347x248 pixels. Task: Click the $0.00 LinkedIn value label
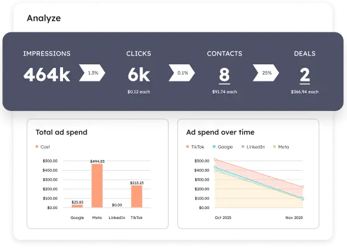[x=117, y=205]
